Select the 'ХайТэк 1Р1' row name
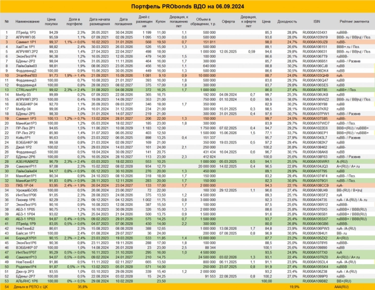The image size is (375, 290). click(x=25, y=47)
